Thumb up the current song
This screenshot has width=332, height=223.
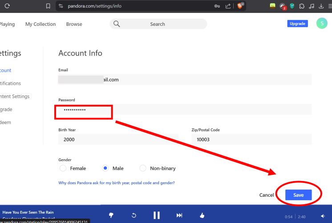click(202, 215)
